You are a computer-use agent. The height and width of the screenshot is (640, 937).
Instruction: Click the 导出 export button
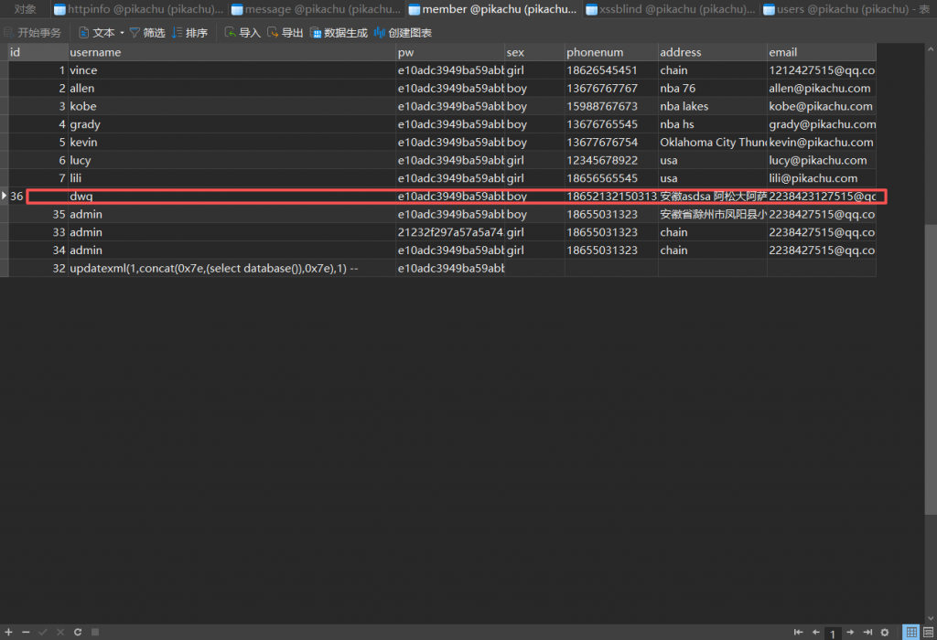285,33
